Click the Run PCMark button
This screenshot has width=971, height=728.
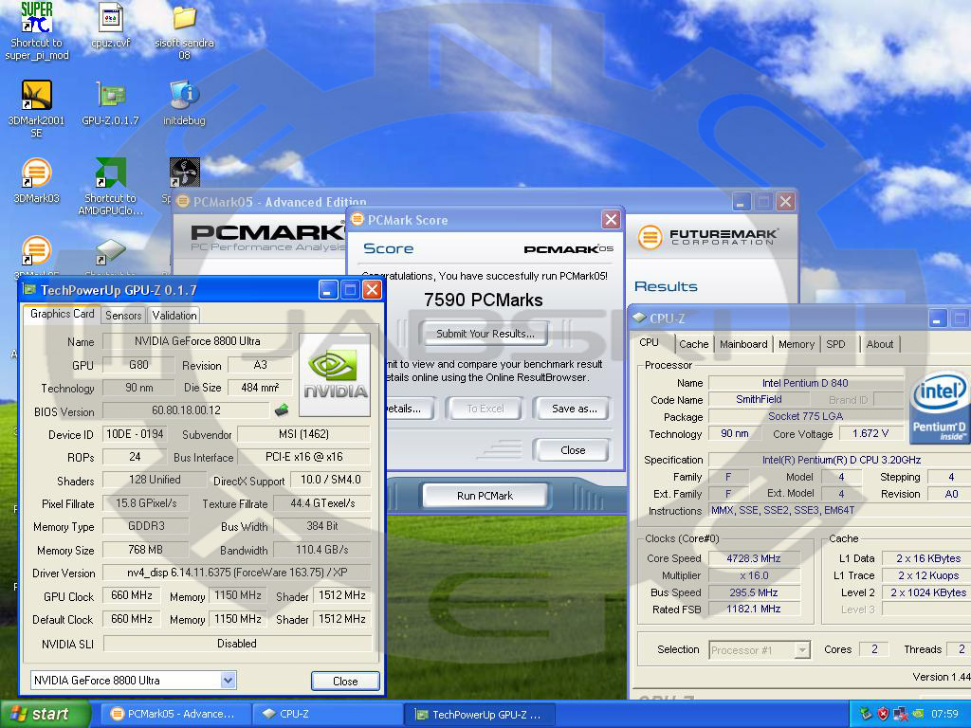pyautogui.click(x=485, y=496)
